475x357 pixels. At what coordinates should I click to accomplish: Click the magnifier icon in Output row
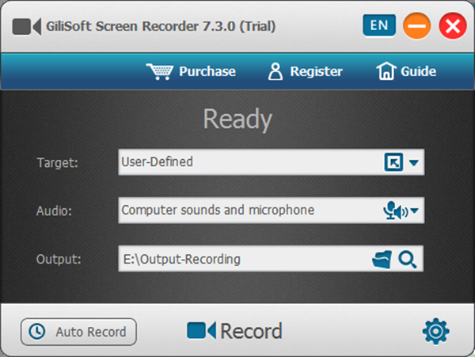tap(408, 259)
